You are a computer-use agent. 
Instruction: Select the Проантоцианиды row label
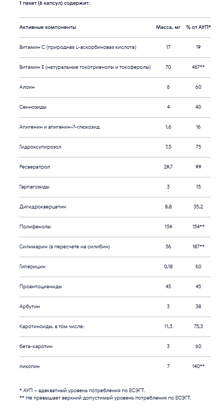click(41, 287)
